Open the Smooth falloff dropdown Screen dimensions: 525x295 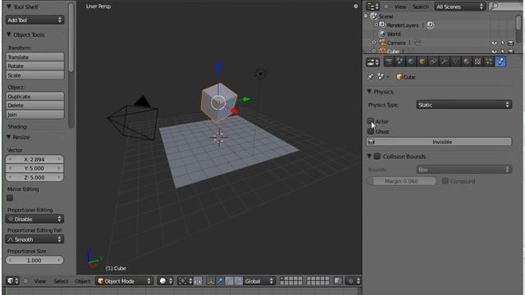pos(34,239)
